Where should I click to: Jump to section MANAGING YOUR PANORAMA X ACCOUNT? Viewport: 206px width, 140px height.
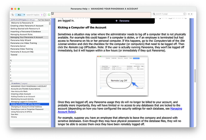click(29, 86)
